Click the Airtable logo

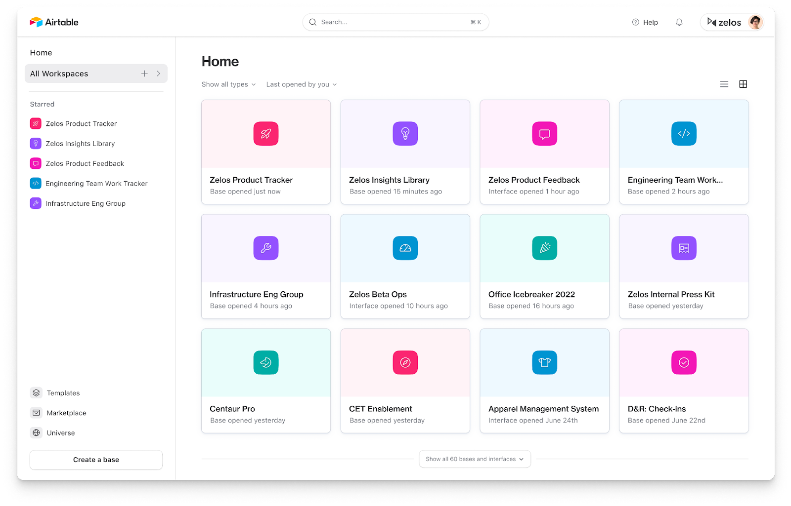click(x=53, y=22)
